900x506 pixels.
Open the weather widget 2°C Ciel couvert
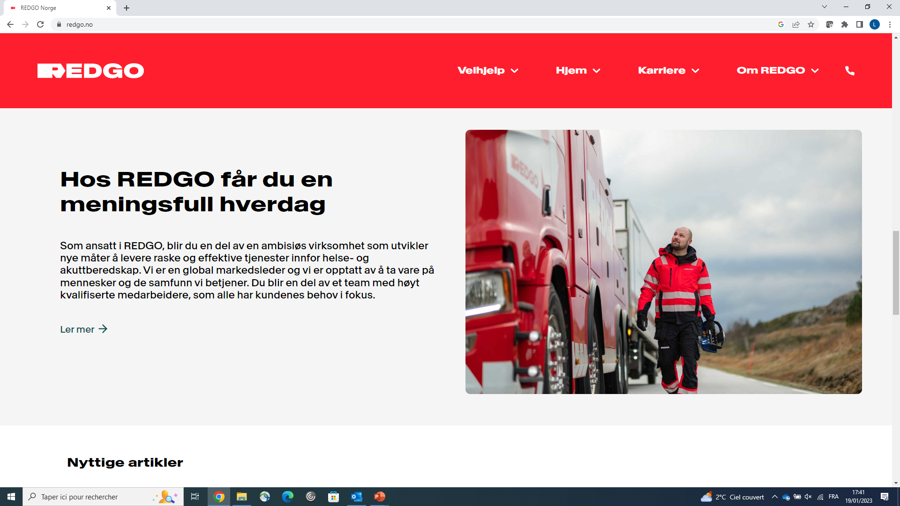(x=732, y=497)
